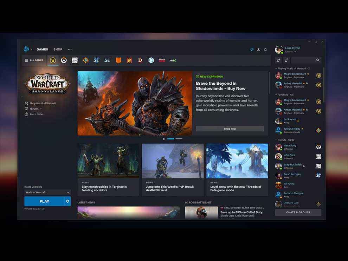Switch to the GAMES tab

(42, 50)
